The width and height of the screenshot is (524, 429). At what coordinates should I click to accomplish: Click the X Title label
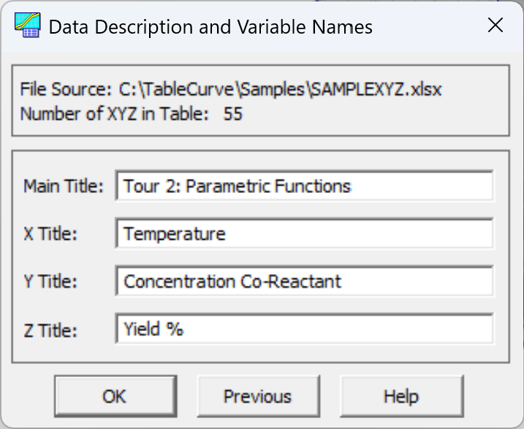[x=50, y=234]
